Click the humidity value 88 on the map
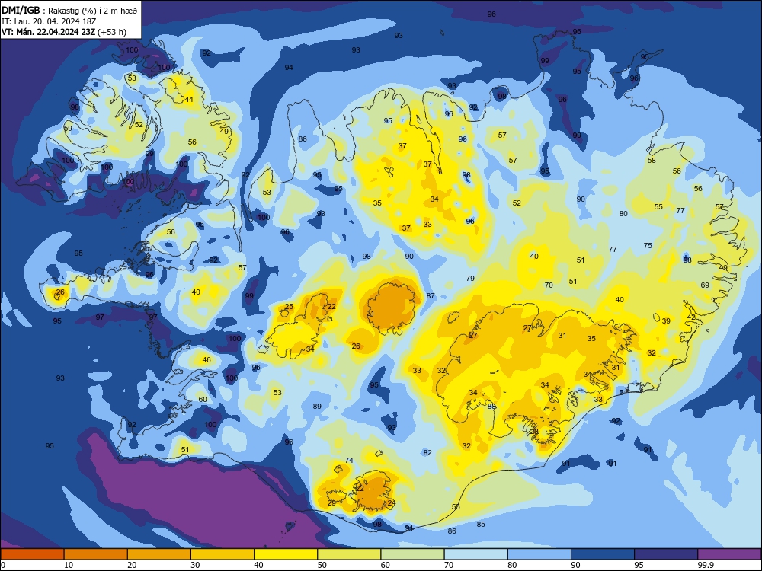The image size is (762, 571). (x=491, y=407)
